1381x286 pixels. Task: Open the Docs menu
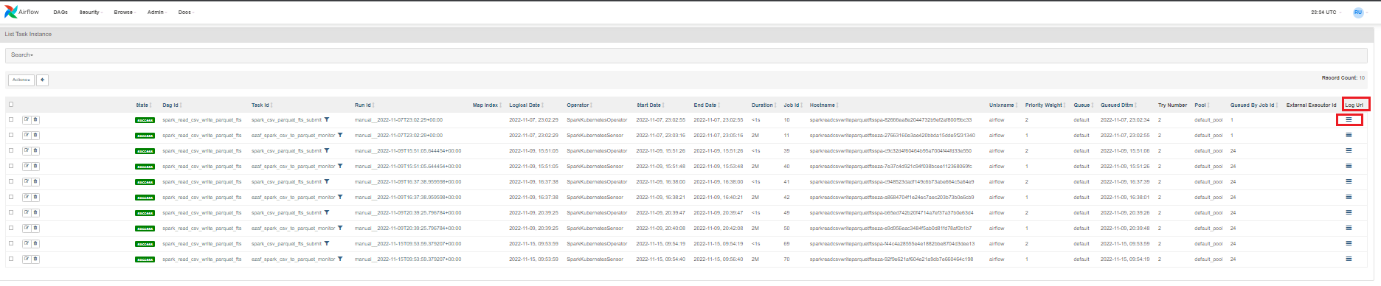(186, 12)
